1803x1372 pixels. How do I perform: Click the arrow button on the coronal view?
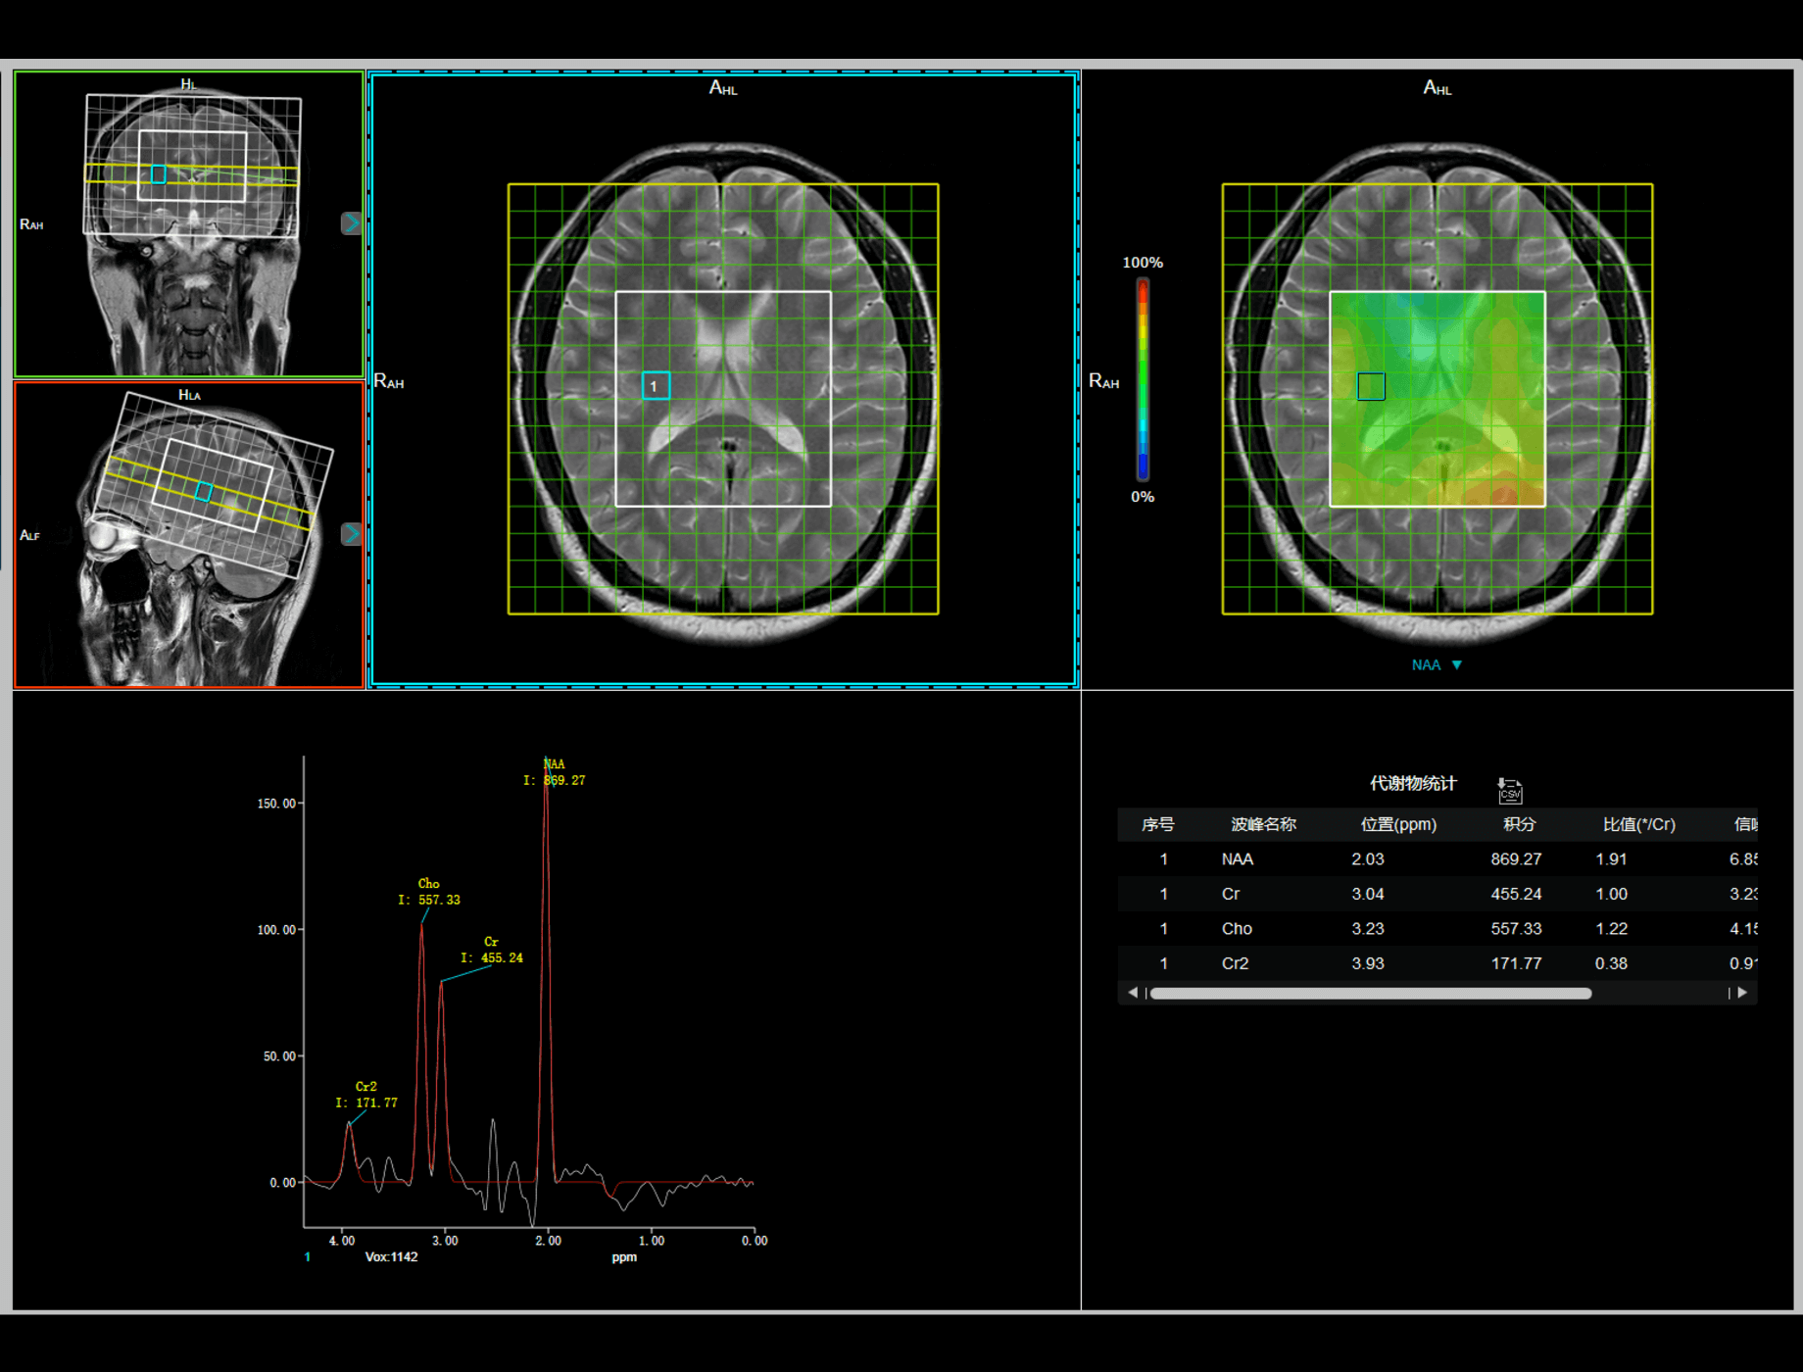click(x=351, y=223)
